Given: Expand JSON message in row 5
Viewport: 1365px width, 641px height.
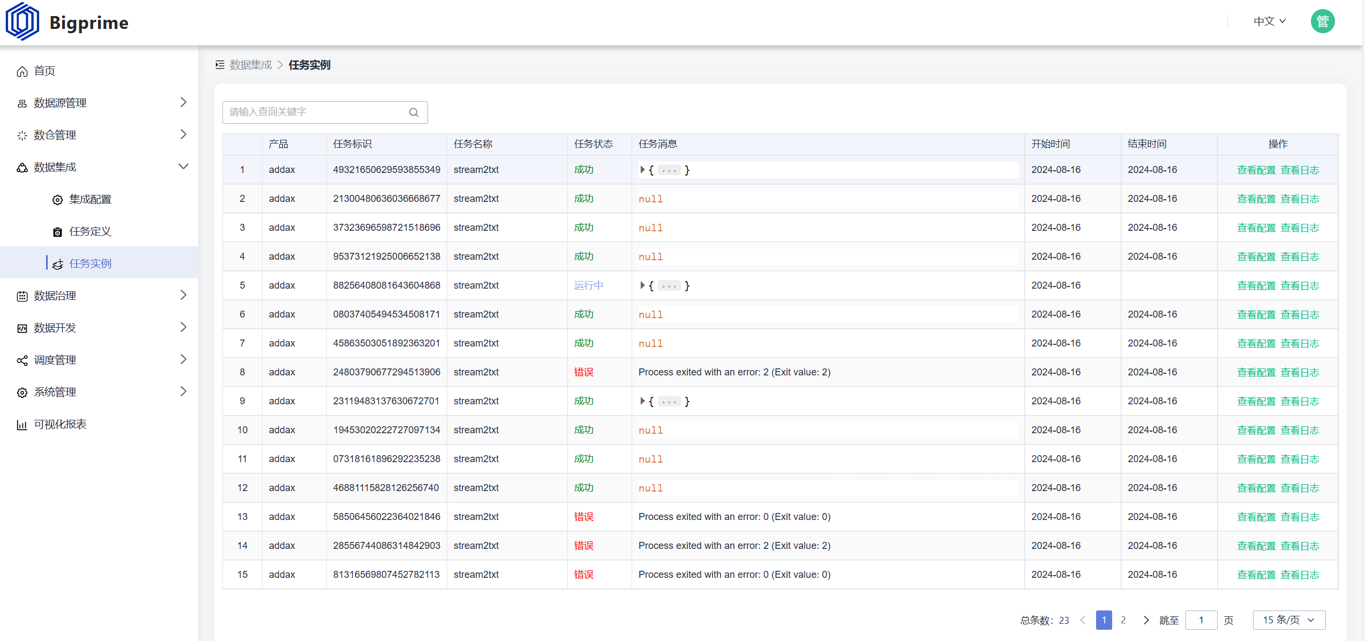Looking at the screenshot, I should pos(642,285).
